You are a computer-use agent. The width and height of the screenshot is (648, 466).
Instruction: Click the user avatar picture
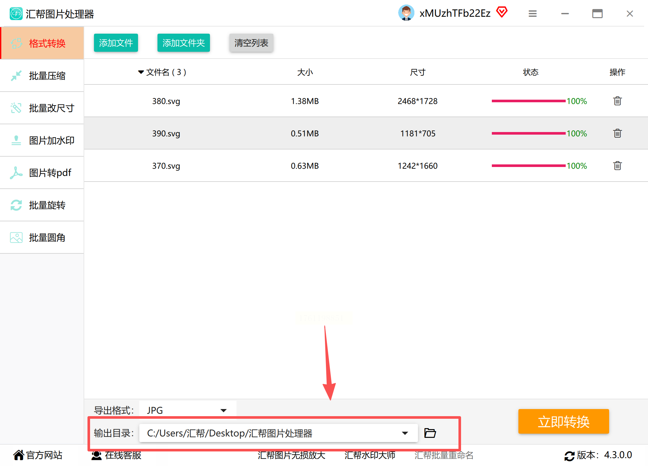click(406, 13)
